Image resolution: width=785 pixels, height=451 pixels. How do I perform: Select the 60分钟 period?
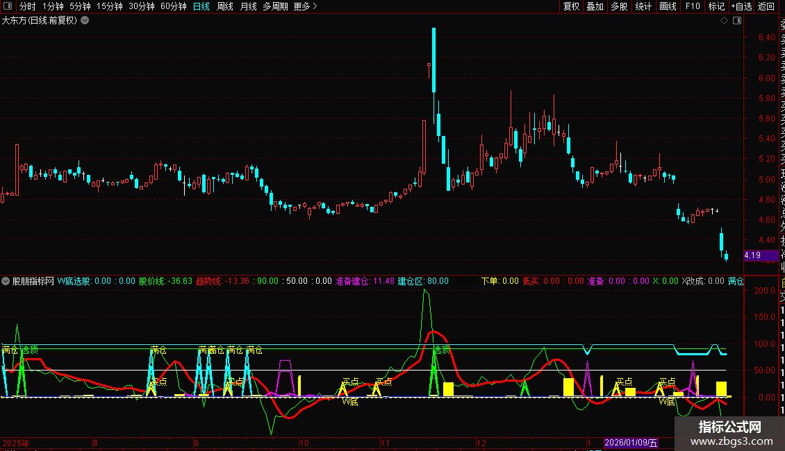pos(174,6)
